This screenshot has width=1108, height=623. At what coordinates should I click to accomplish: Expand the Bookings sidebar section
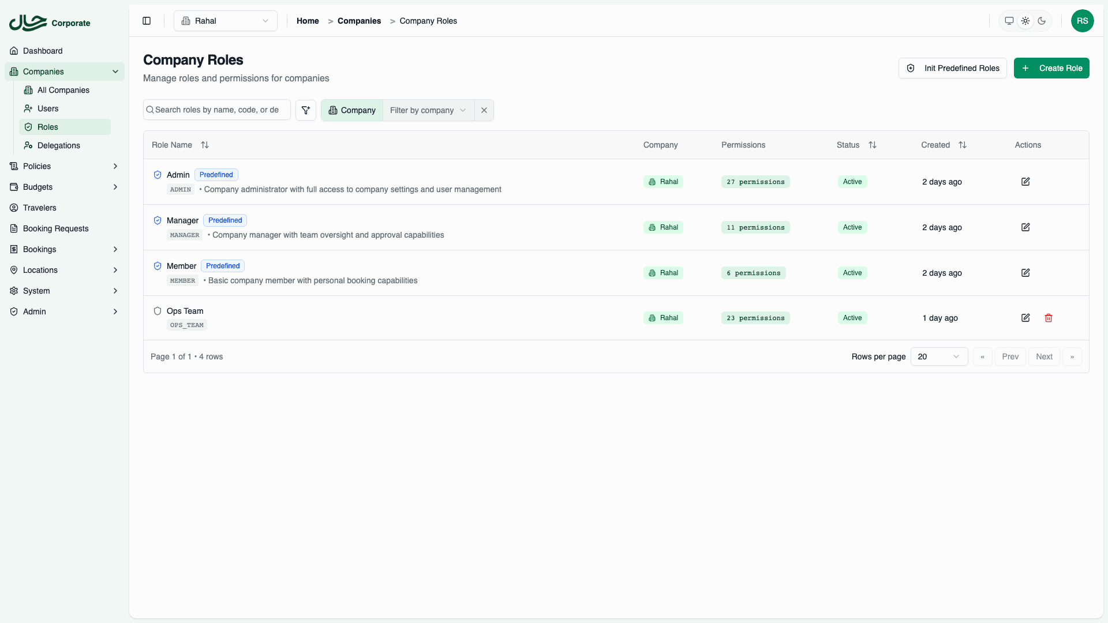coord(64,249)
